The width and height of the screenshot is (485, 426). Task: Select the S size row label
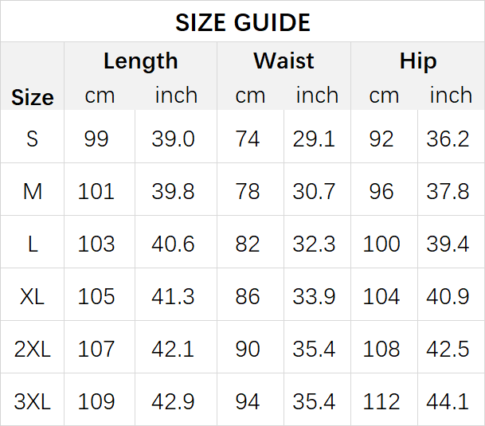click(x=32, y=139)
